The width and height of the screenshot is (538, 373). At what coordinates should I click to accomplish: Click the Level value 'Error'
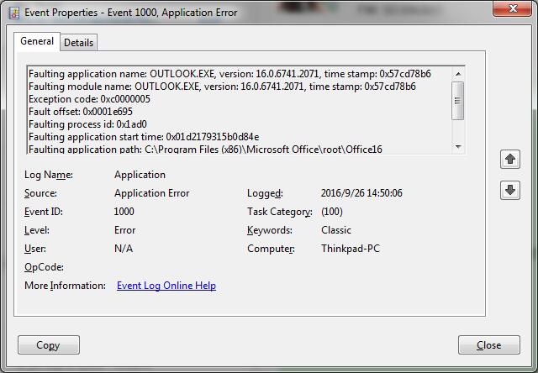pyautogui.click(x=125, y=230)
